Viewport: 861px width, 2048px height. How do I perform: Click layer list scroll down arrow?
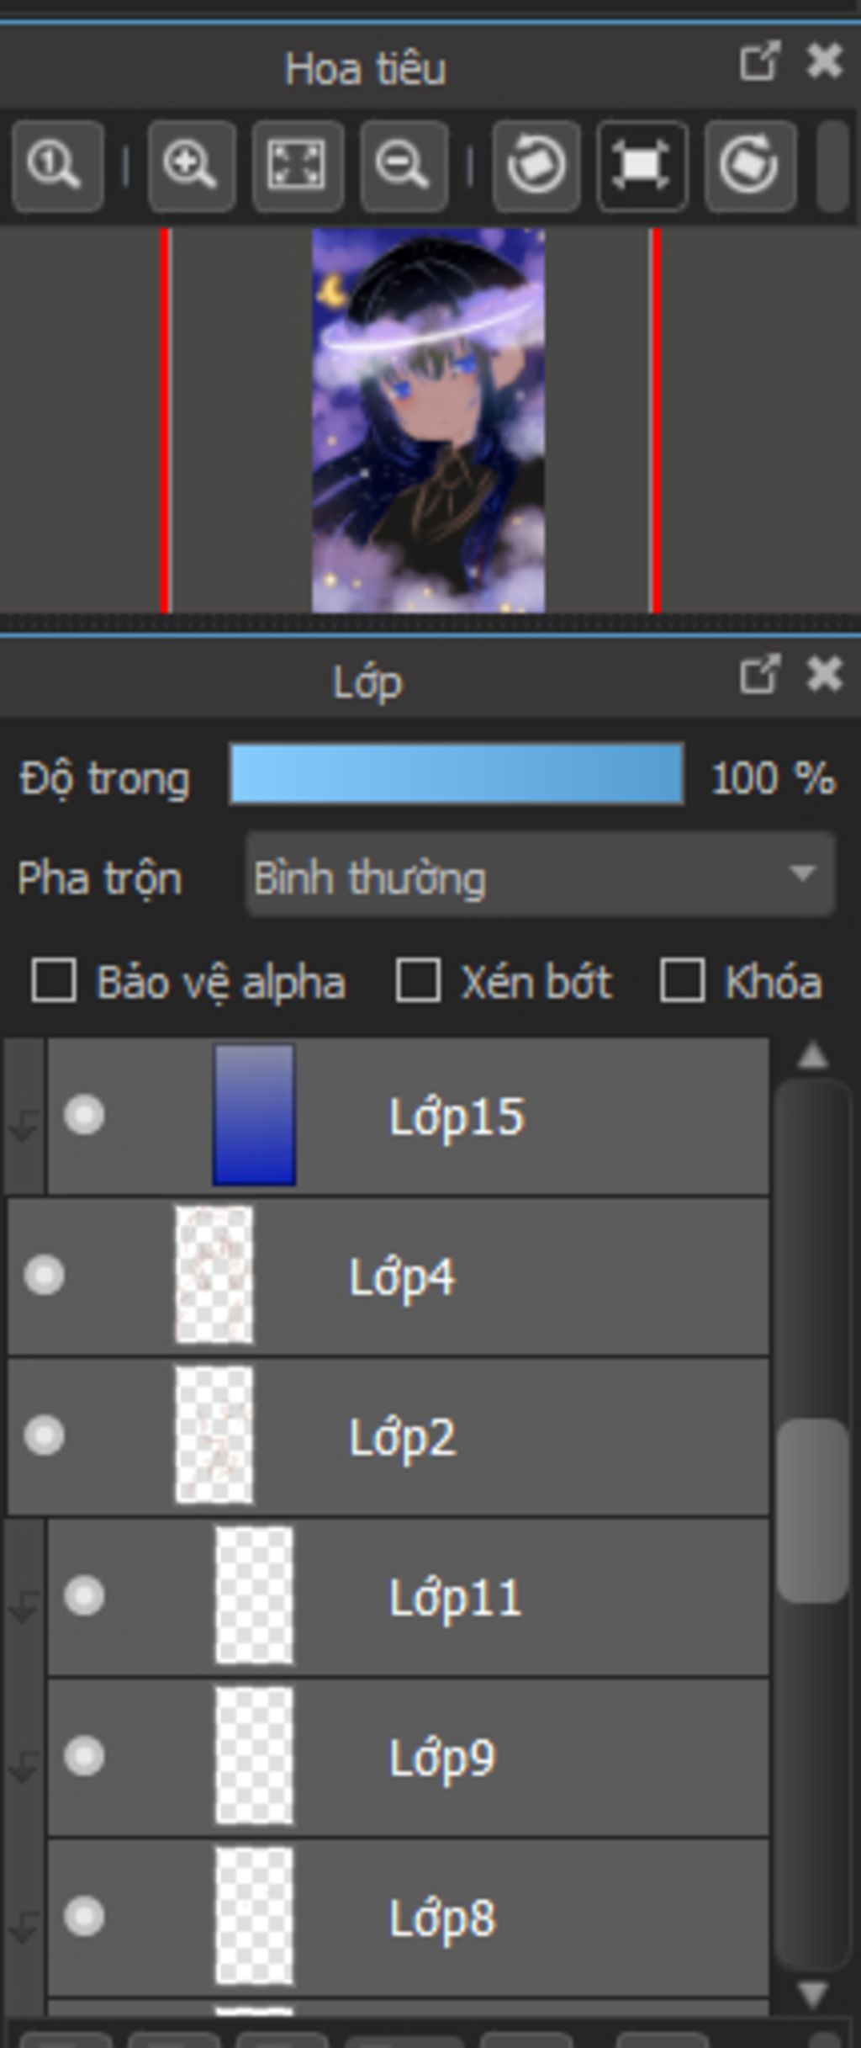click(x=812, y=1993)
